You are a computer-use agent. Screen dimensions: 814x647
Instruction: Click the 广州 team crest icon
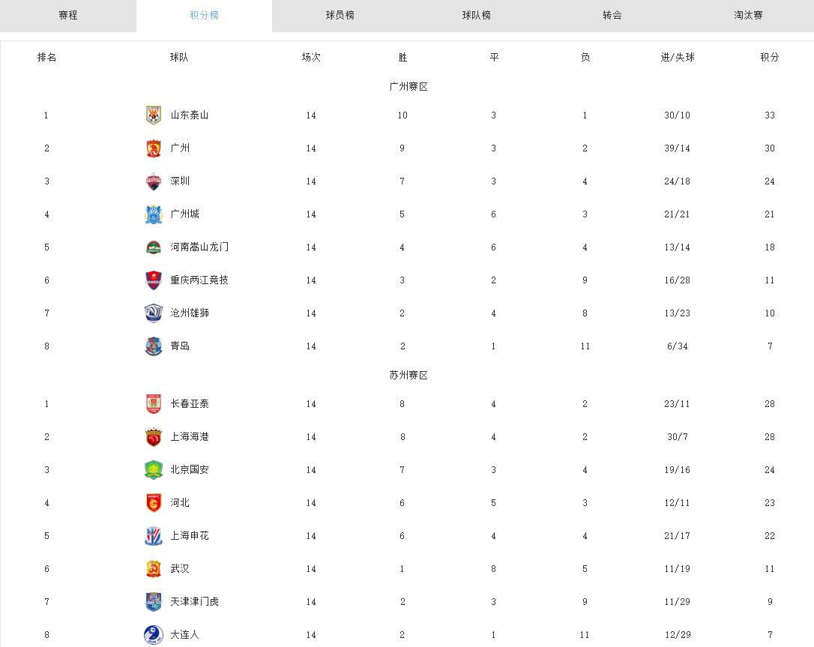pos(153,148)
